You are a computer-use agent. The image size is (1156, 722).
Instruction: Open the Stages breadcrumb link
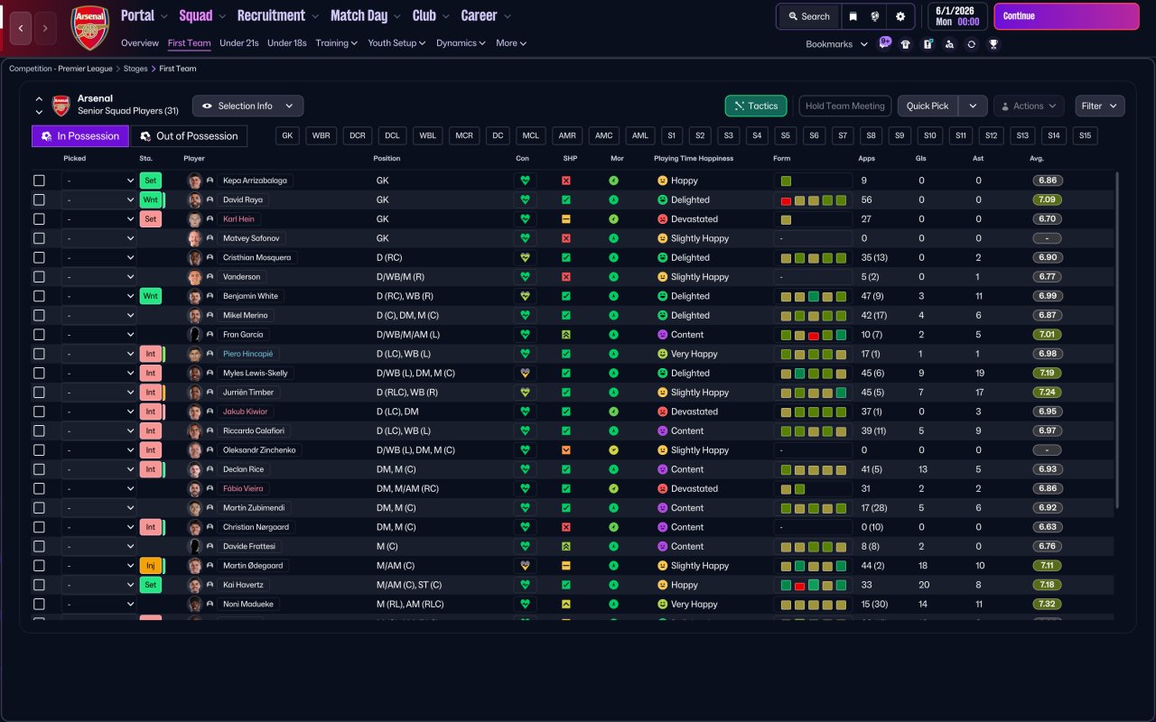(135, 69)
